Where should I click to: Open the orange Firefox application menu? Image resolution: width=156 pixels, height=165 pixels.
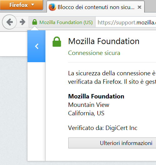[22, 5]
